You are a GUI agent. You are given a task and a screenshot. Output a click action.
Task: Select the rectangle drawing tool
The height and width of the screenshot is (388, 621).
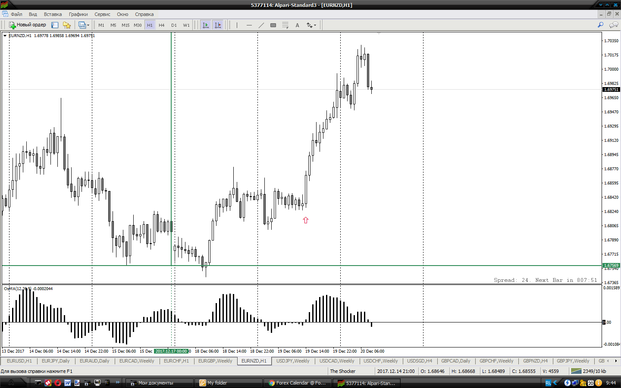(x=273, y=25)
